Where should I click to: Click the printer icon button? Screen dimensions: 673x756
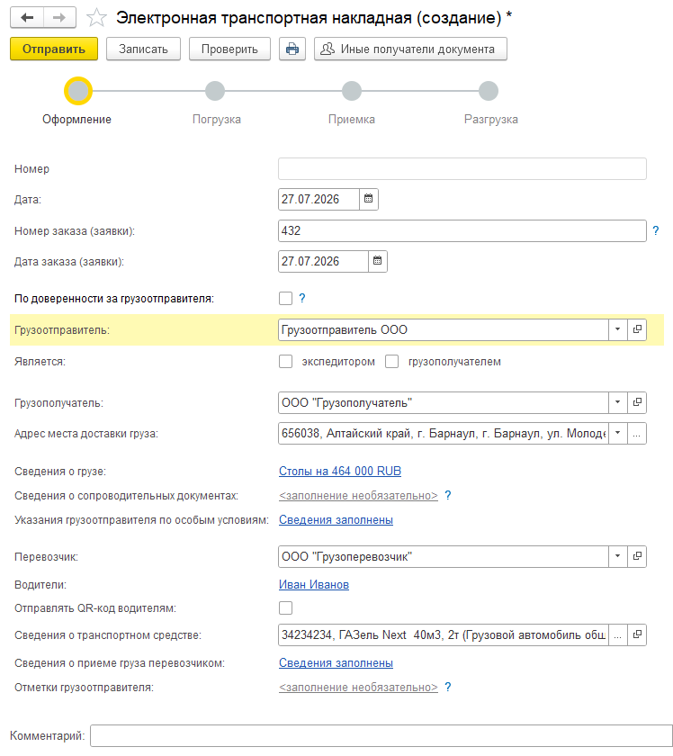tap(292, 49)
